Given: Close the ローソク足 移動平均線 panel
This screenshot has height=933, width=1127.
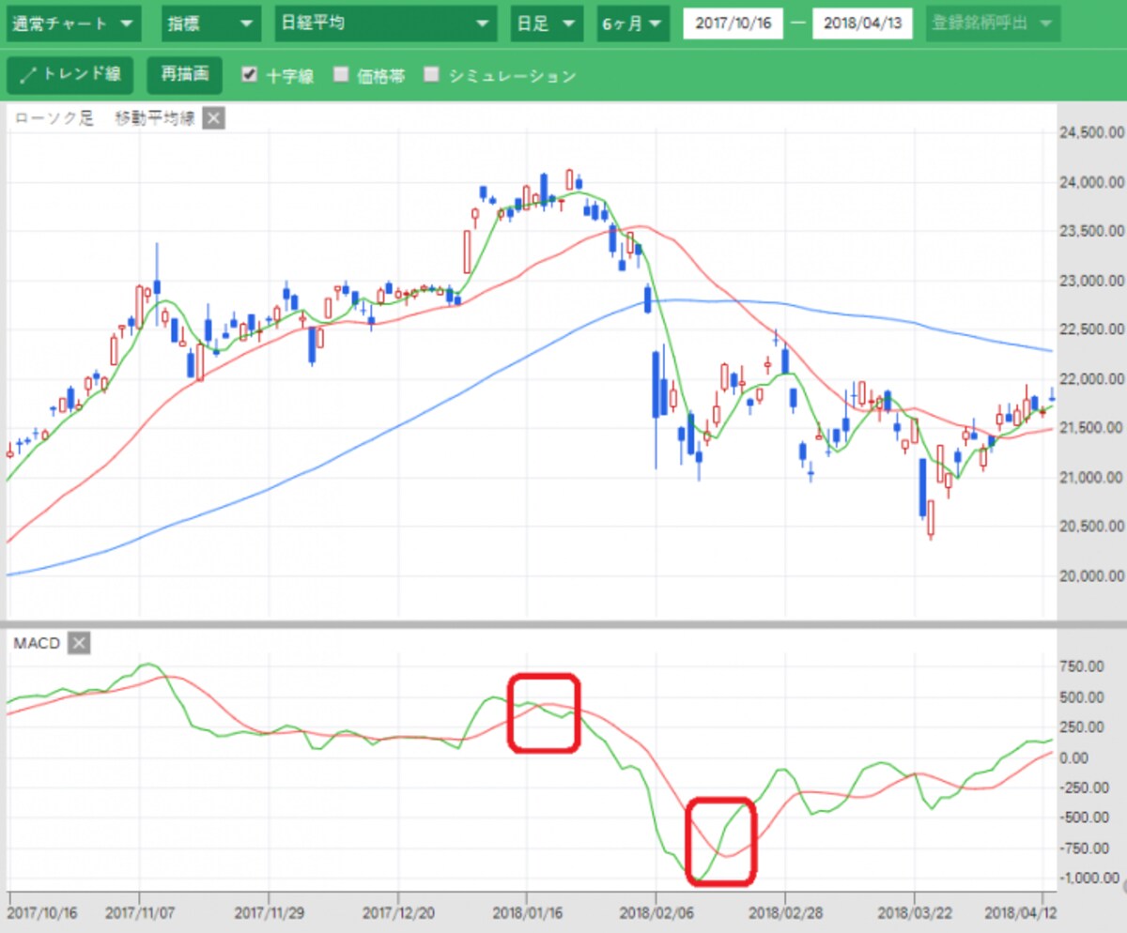Looking at the screenshot, I should click(x=213, y=118).
